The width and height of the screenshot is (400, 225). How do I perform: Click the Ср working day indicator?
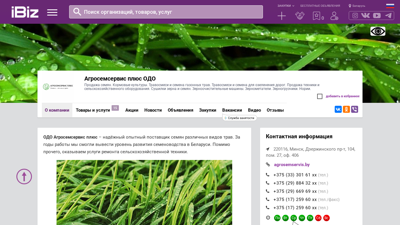click(x=294, y=218)
